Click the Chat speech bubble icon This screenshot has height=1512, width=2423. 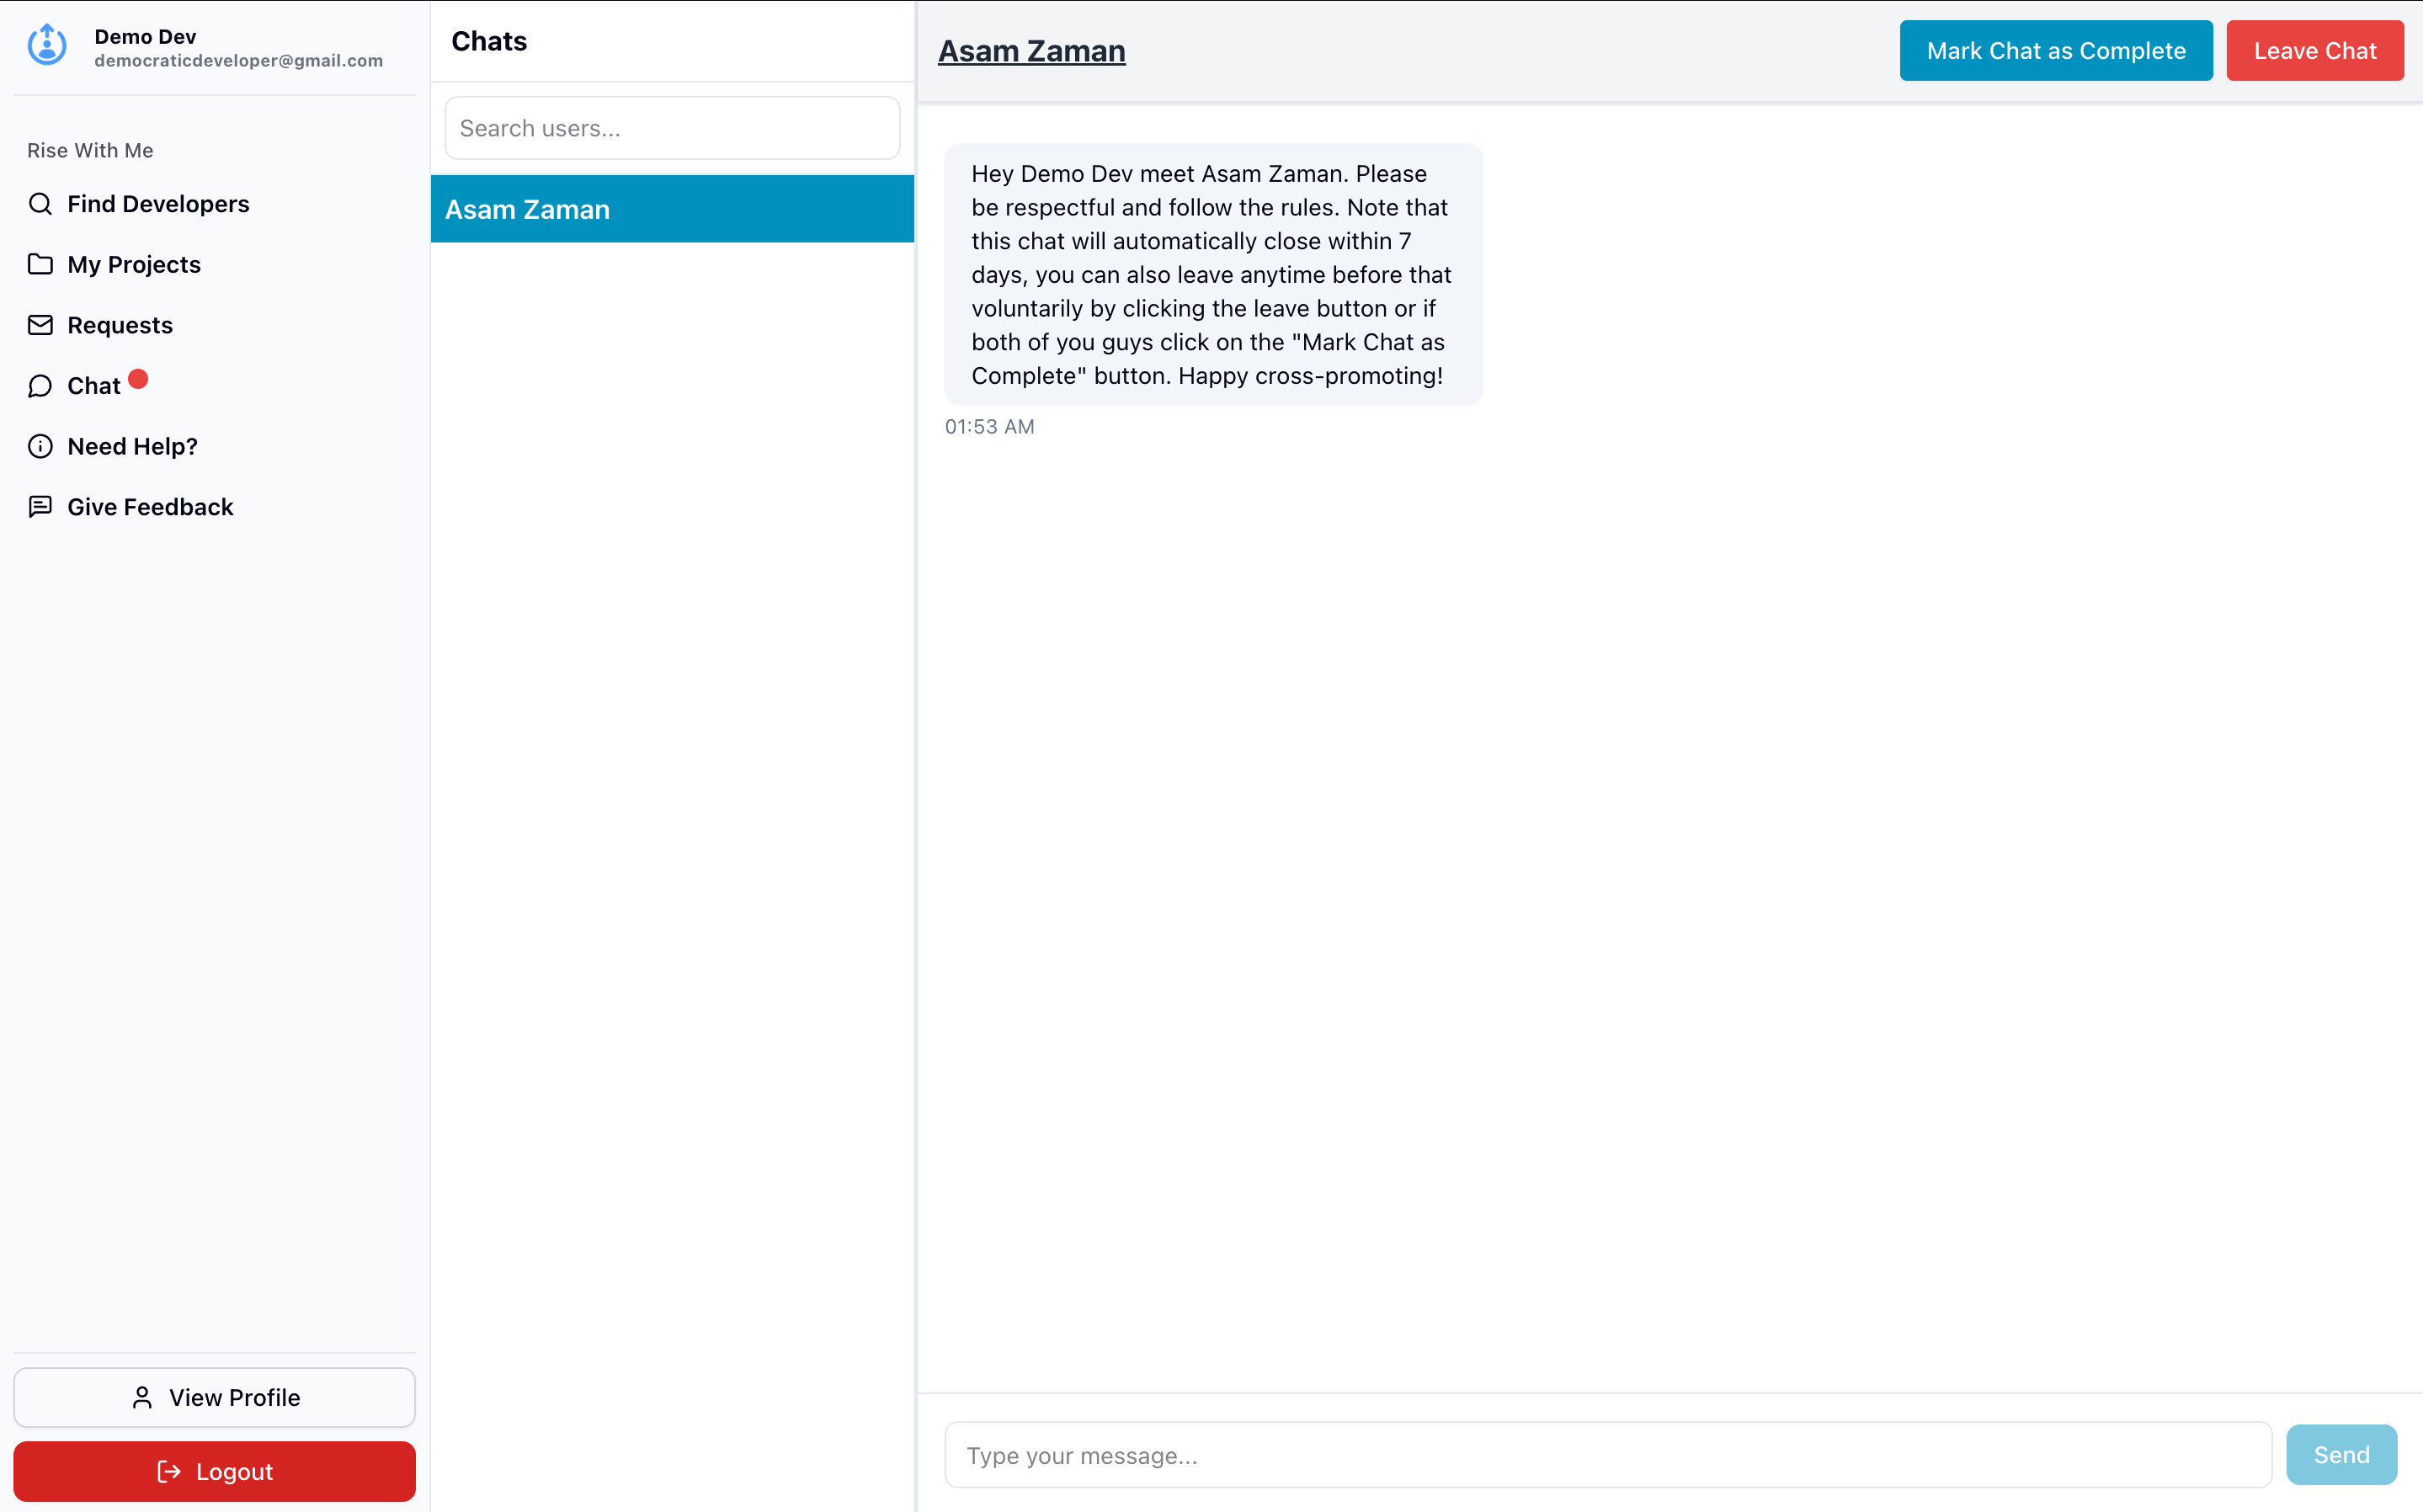pos(40,386)
